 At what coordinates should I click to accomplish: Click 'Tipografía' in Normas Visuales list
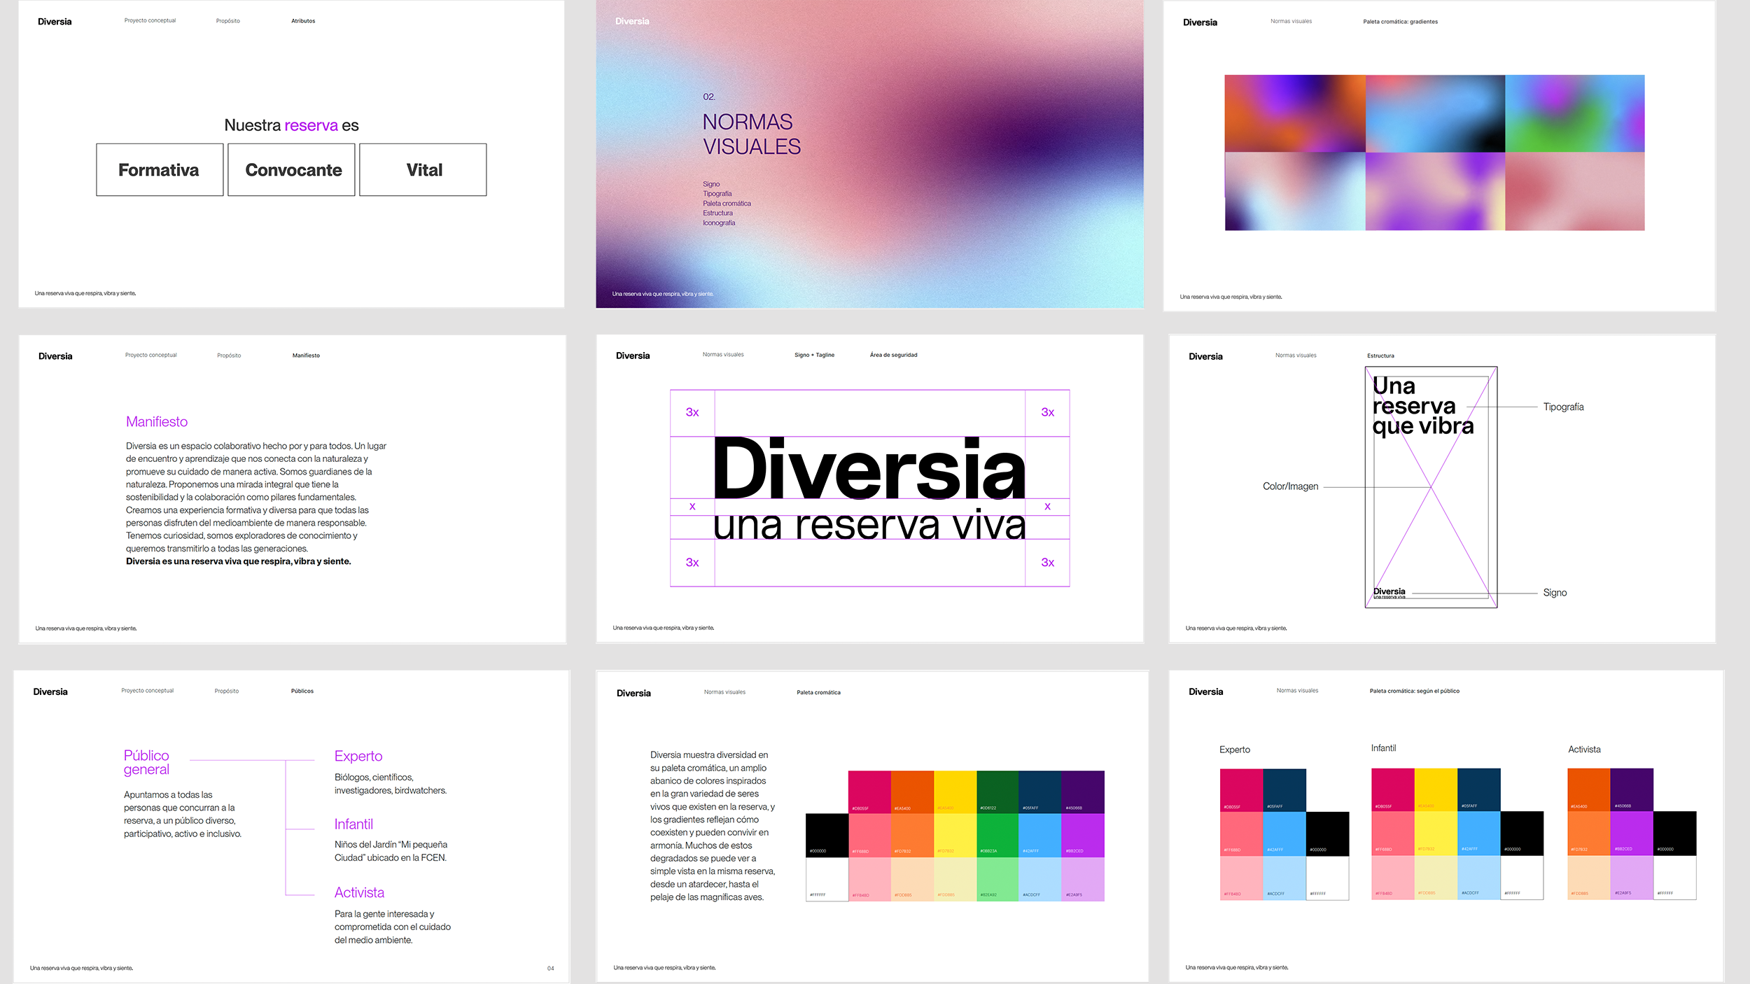(717, 194)
